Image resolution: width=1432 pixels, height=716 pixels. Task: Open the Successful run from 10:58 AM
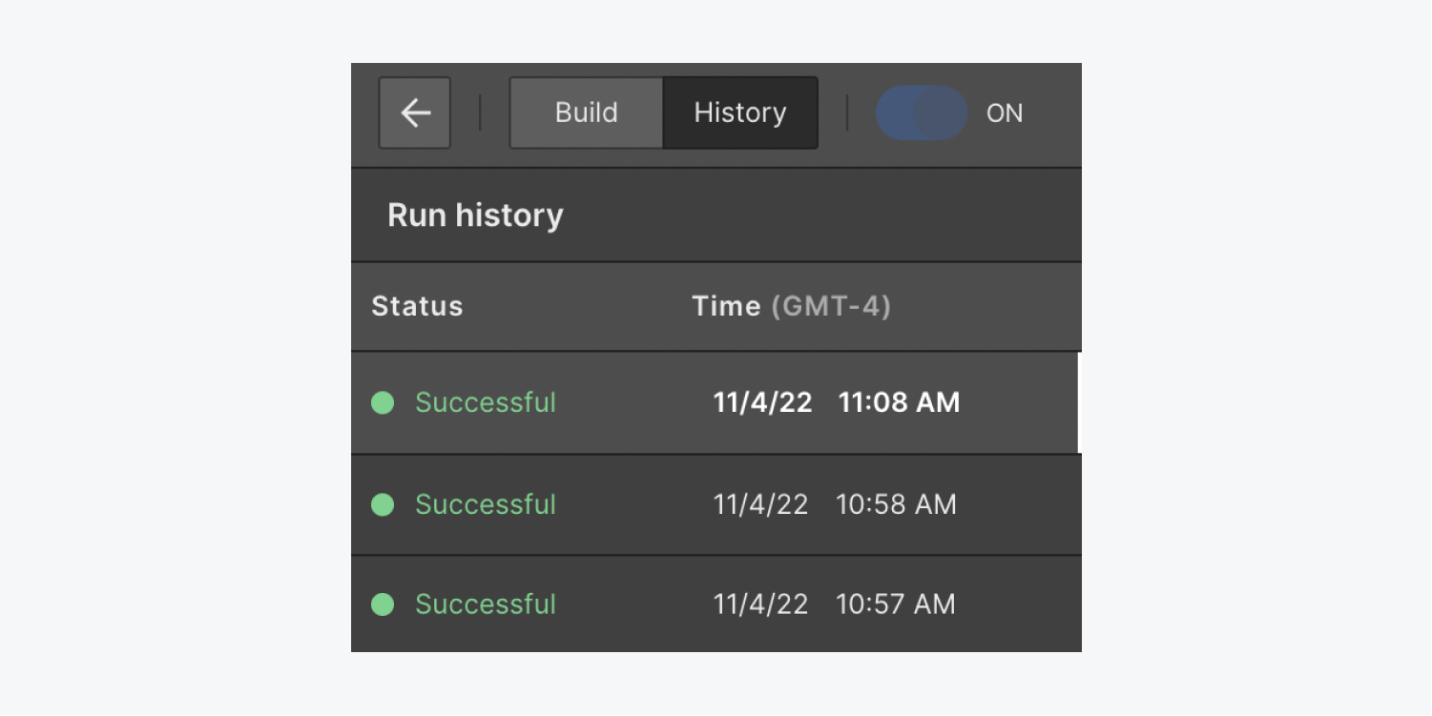click(485, 504)
